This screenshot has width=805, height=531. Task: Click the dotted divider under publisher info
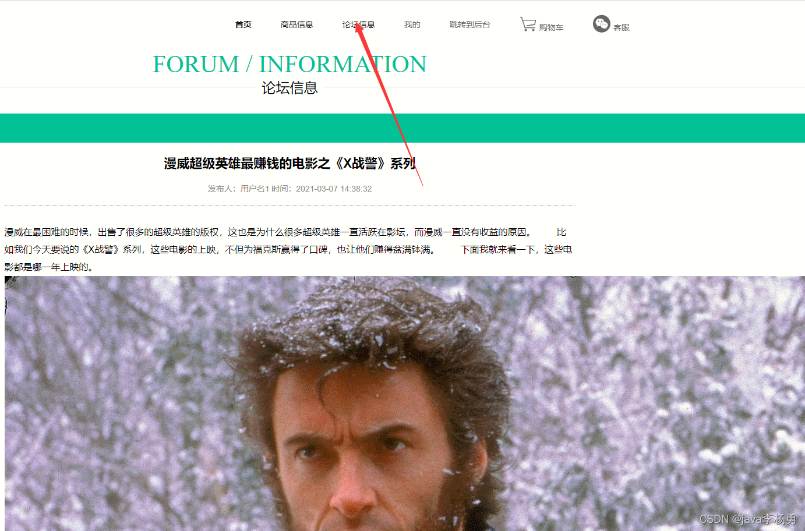click(290, 206)
